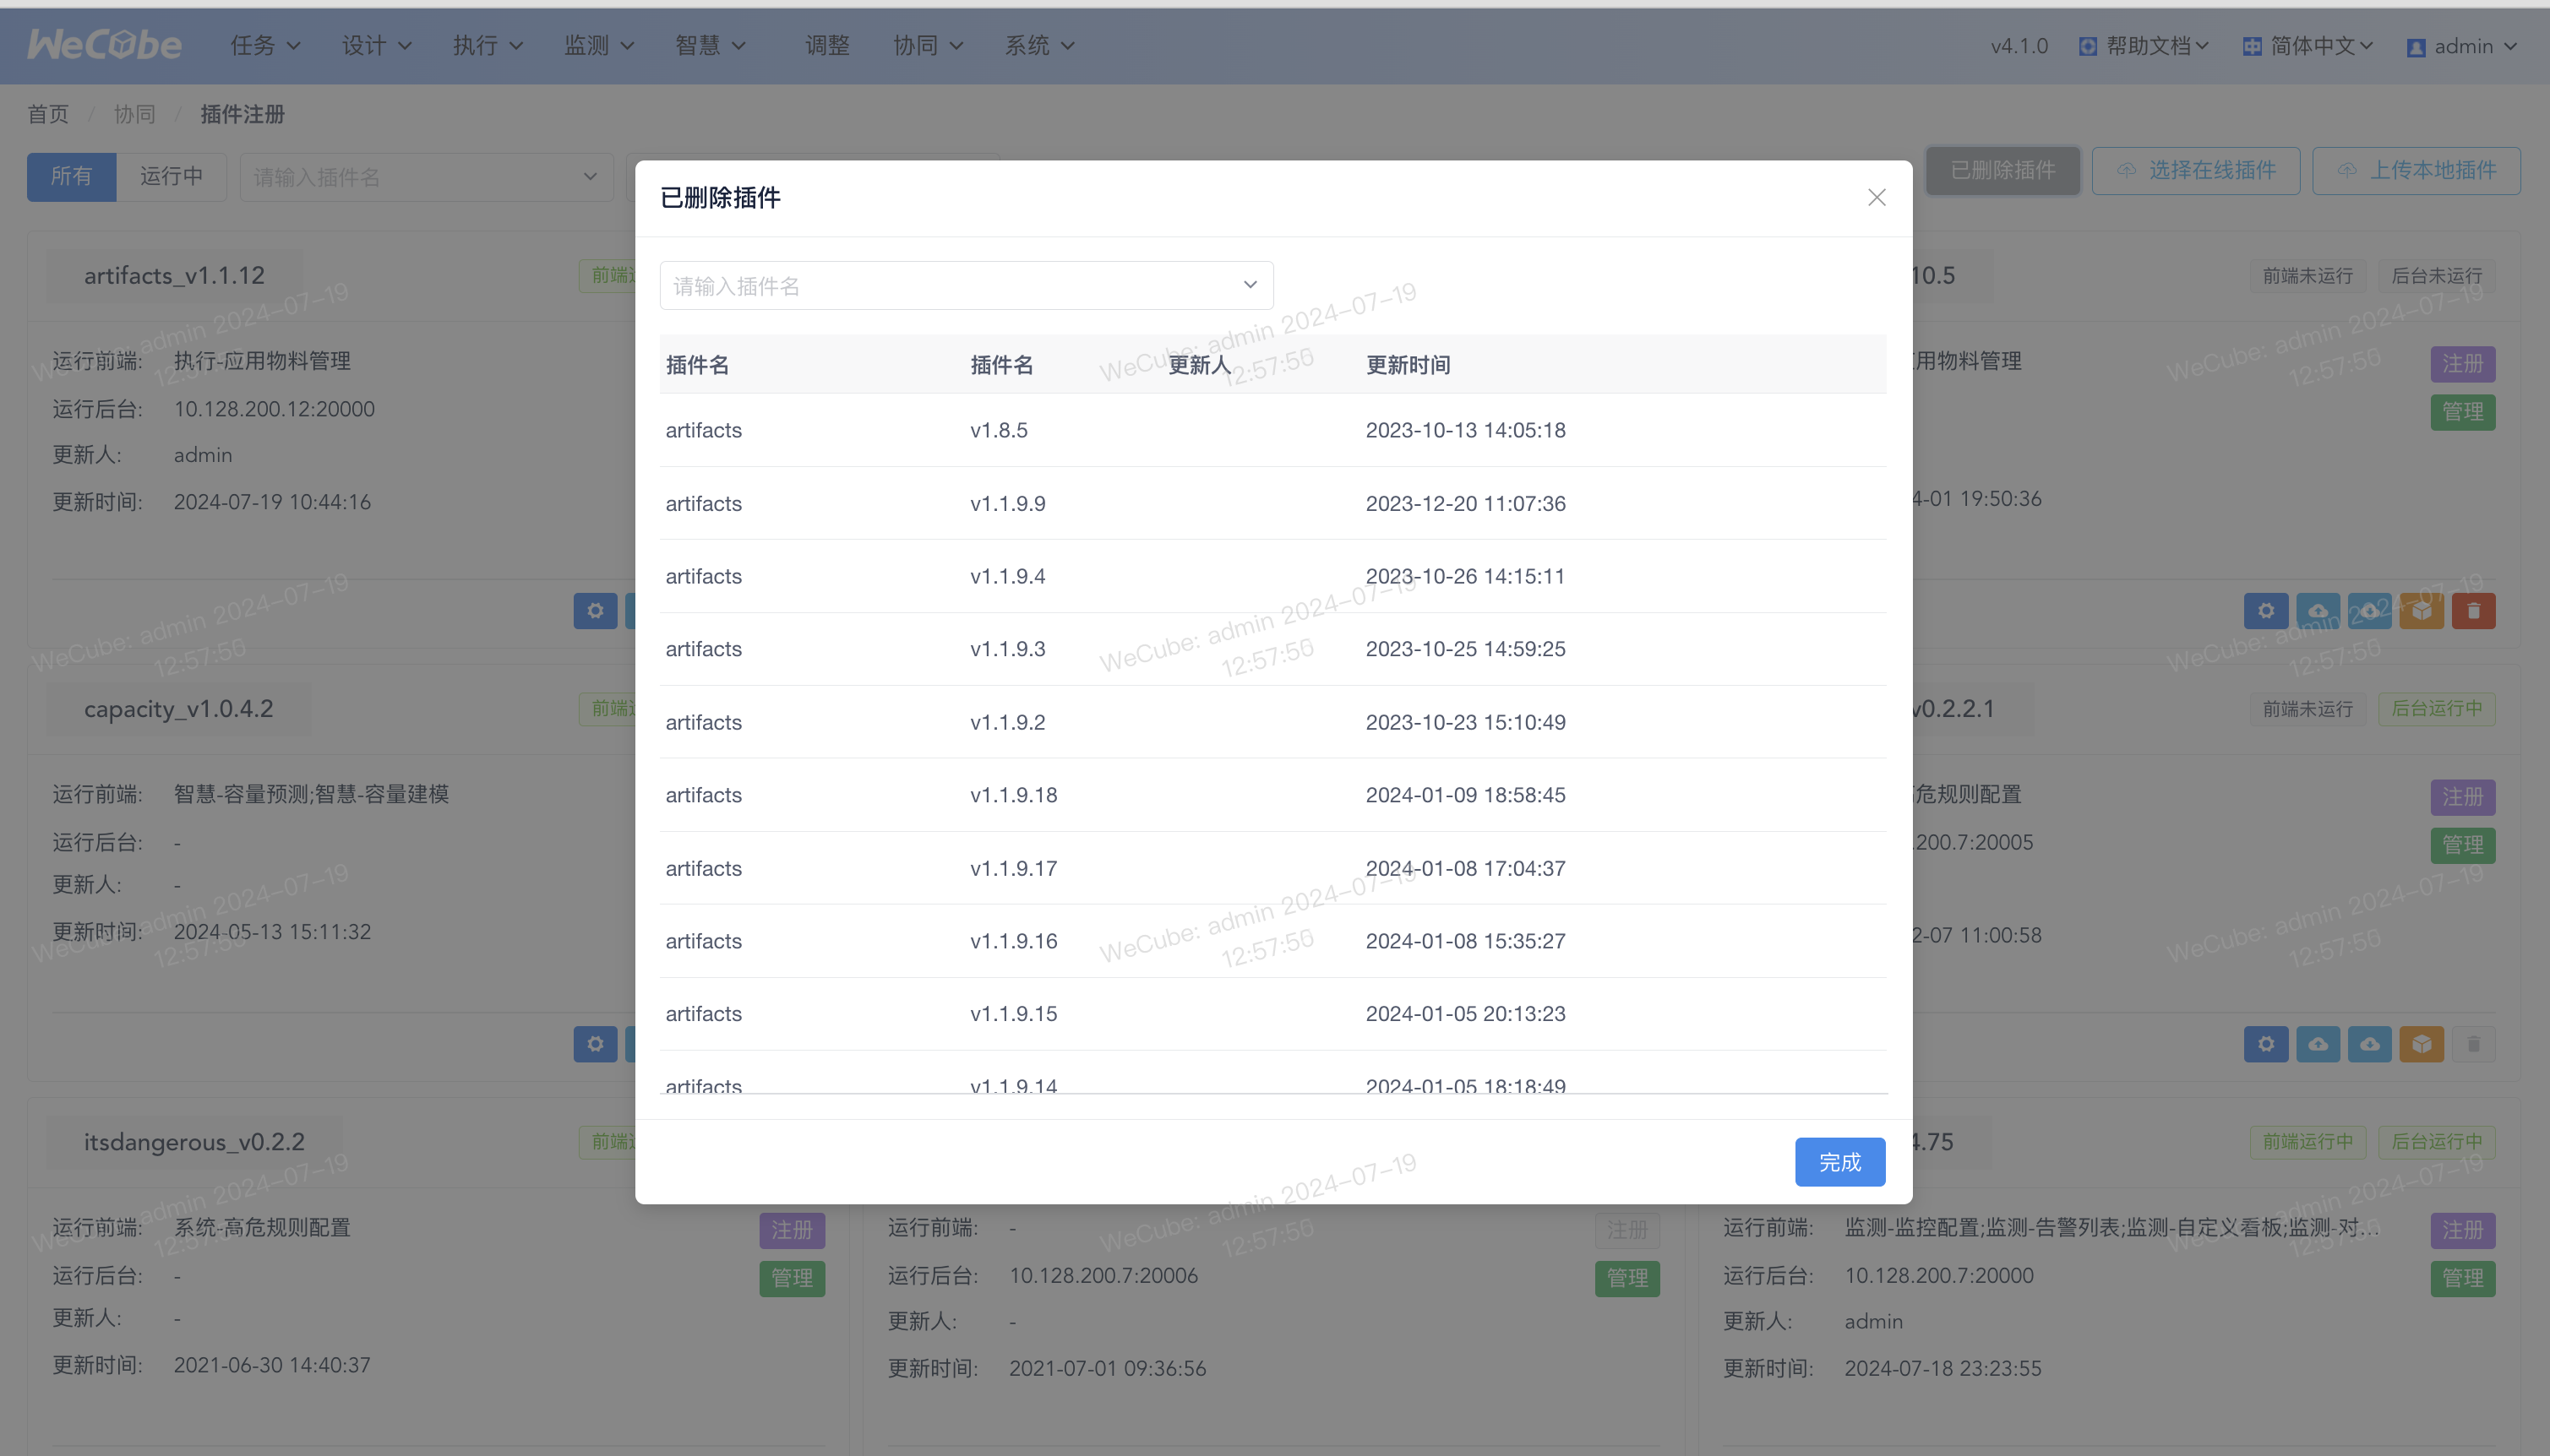Click the 后台未运行 status tag
Screen dimensions: 2550x1456
point(2437,276)
